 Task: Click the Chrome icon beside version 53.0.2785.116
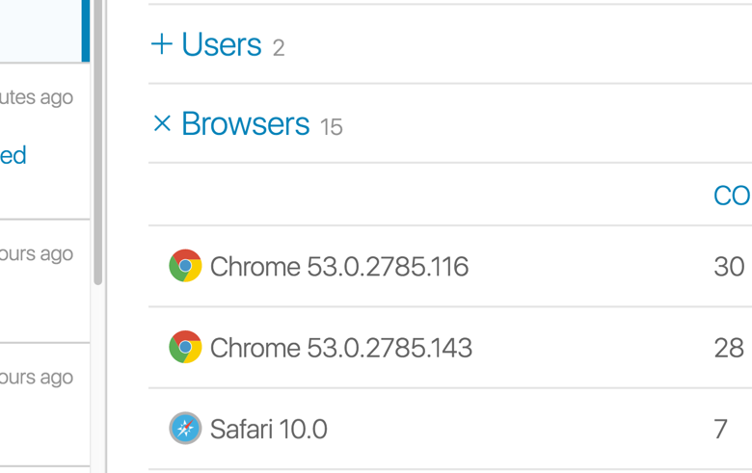click(x=185, y=266)
